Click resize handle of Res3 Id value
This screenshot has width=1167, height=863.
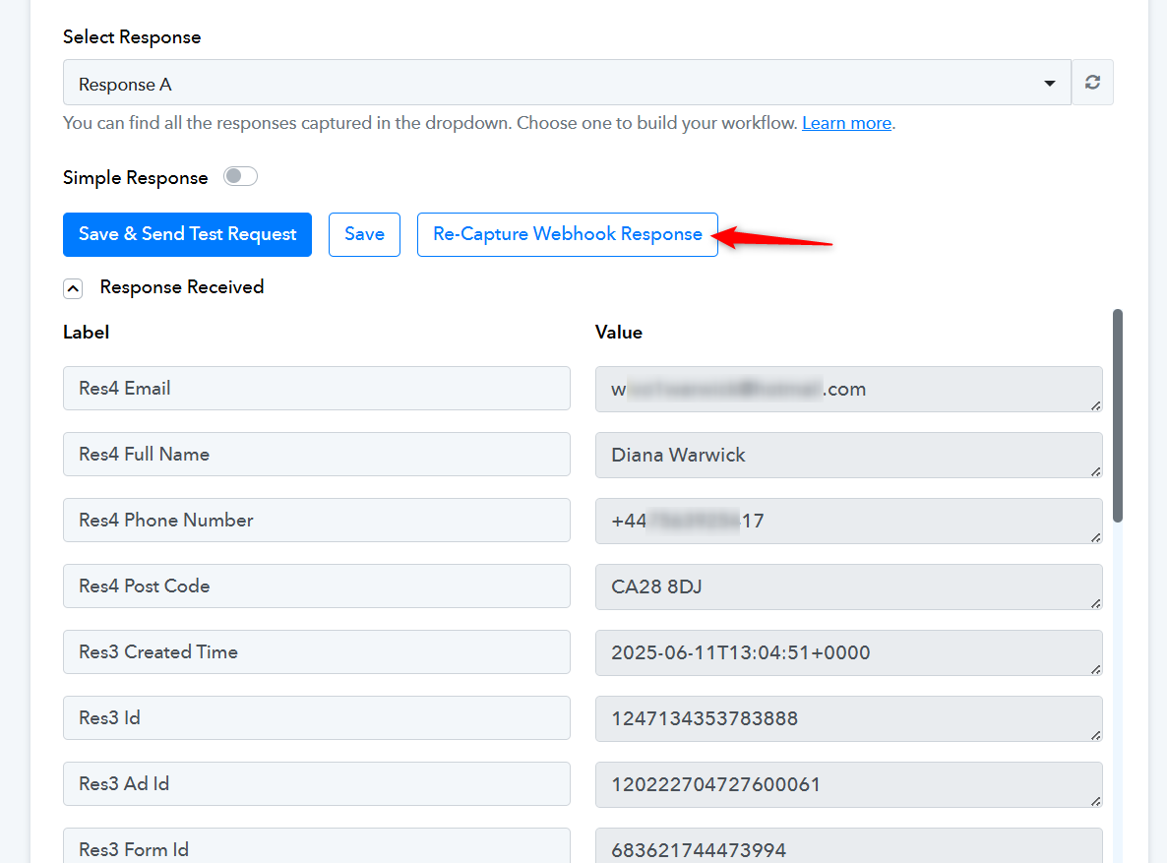pos(1095,736)
